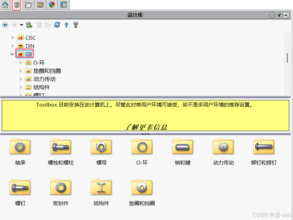The image size is (293, 220).
Task: Open the 垫圈和挡圈 washer folder thumbnail
Action: coord(142,193)
